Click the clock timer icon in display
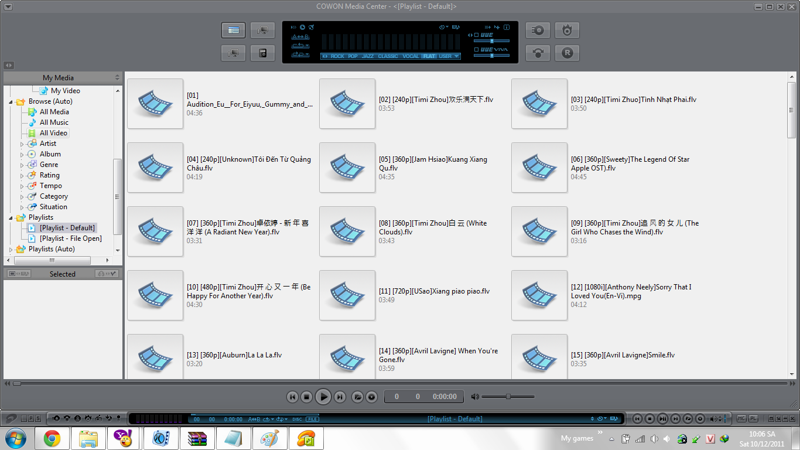Image resolution: width=800 pixels, height=450 pixels. [x=302, y=27]
